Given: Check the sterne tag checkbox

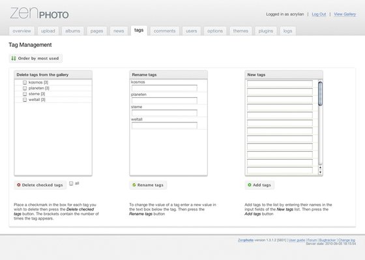Looking at the screenshot, I should (x=25, y=94).
